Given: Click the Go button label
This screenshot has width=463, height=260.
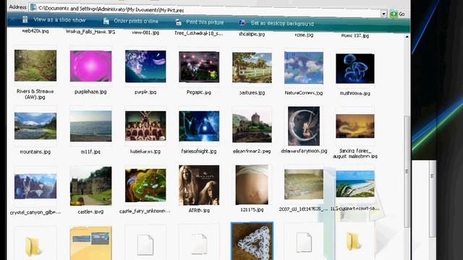Looking at the screenshot, I should (402, 14).
